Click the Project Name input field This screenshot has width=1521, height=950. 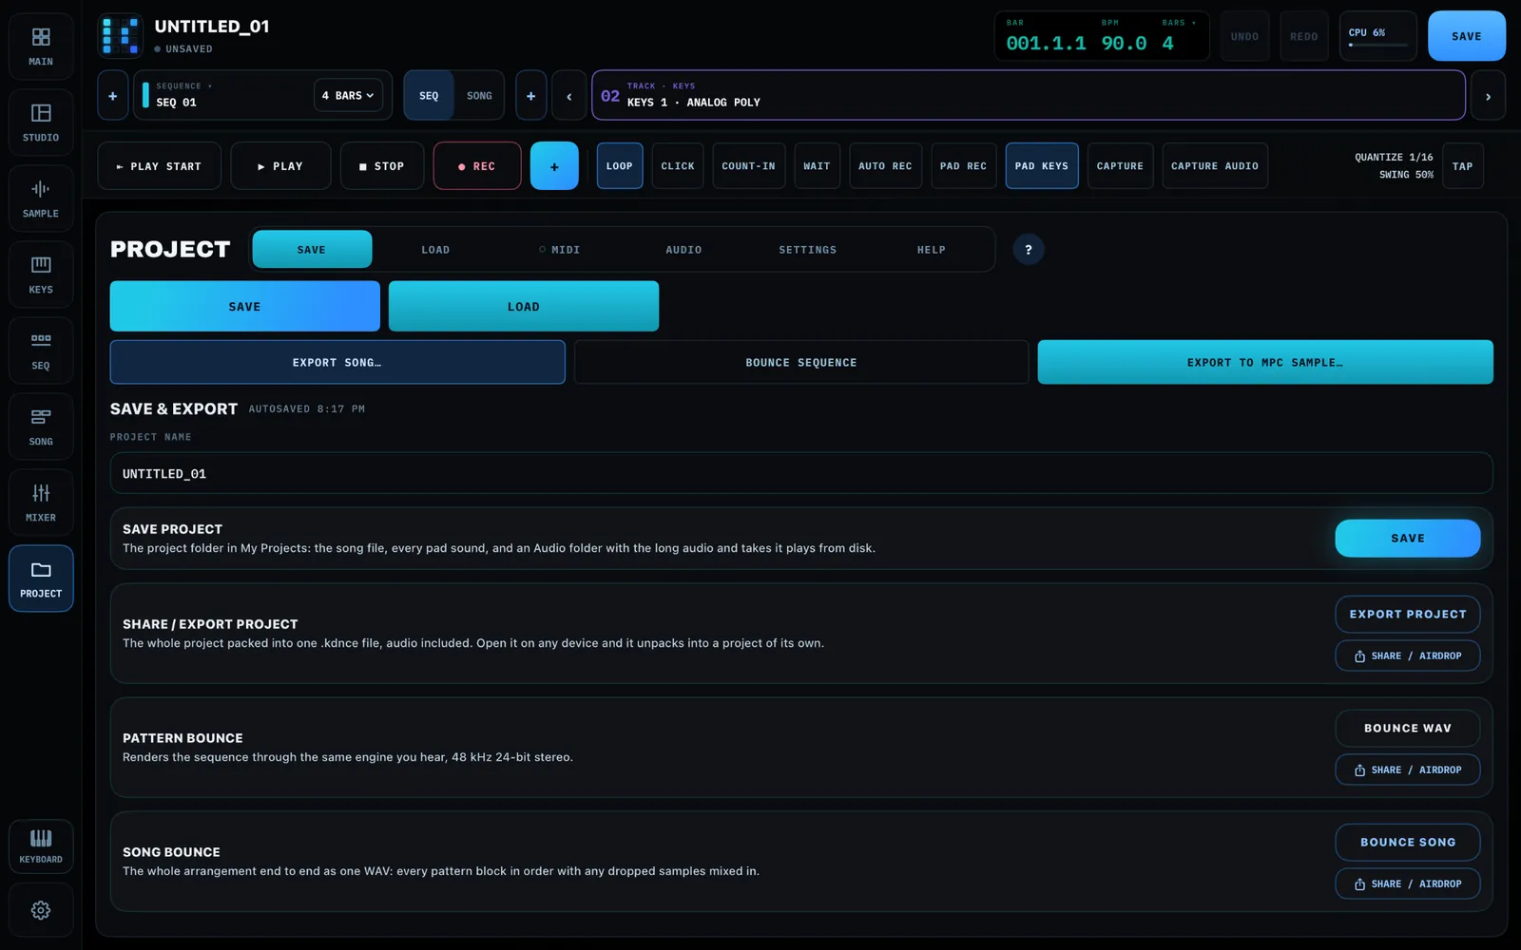[801, 473]
